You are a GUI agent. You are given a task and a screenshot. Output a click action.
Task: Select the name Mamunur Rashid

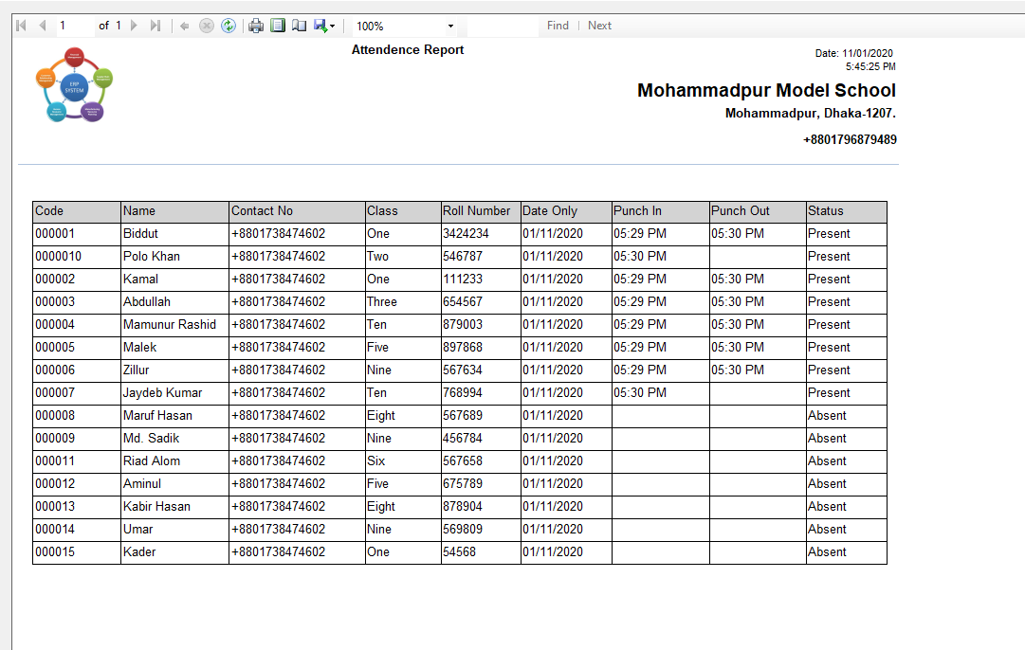(170, 325)
